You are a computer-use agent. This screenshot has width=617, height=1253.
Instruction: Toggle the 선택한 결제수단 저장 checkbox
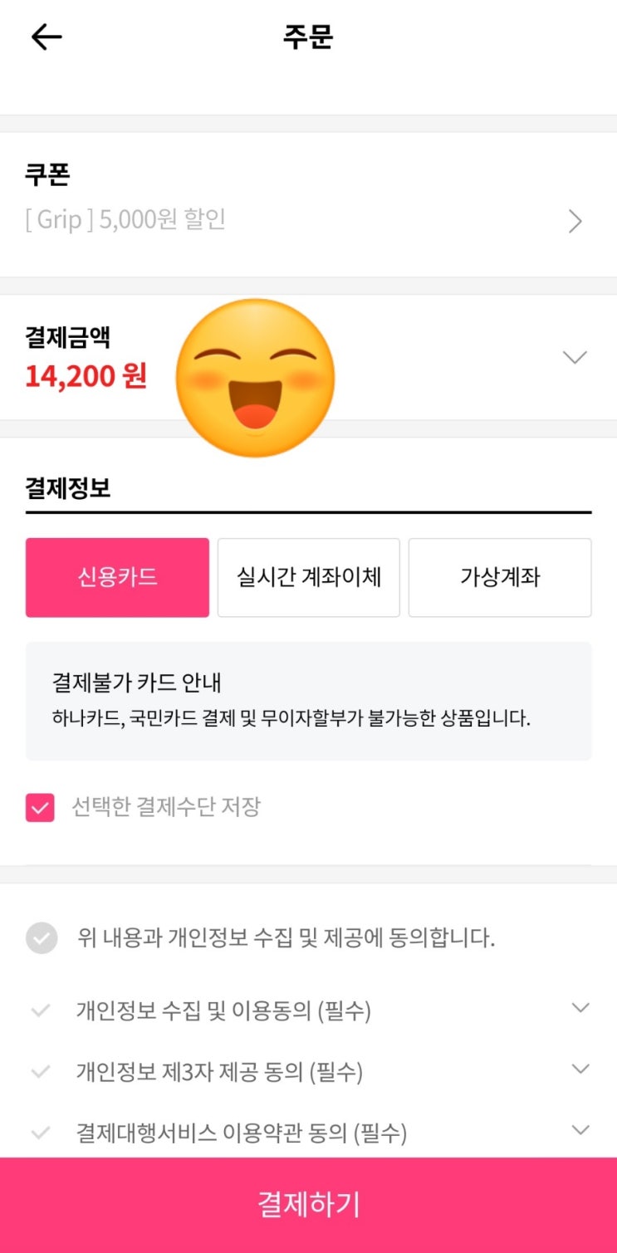coord(40,807)
